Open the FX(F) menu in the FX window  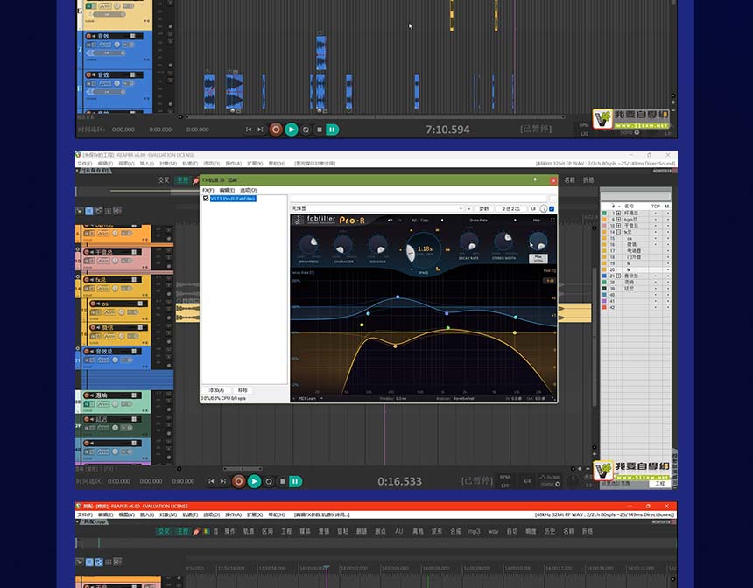(x=208, y=190)
